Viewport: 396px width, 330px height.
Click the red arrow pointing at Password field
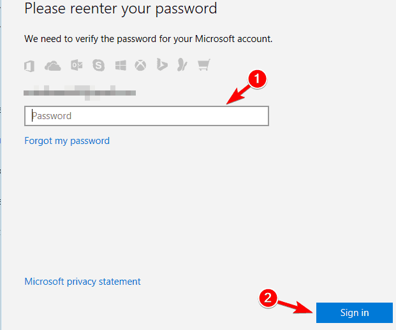237,96
